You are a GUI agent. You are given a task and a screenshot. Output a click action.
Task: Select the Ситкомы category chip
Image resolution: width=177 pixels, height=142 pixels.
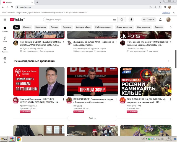[x=67, y=27]
